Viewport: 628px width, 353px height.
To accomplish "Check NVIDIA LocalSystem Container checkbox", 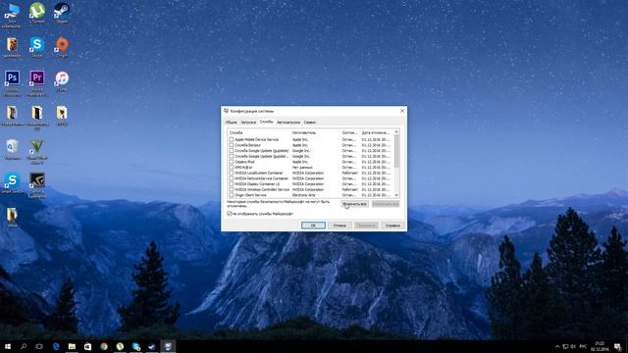I will coord(232,173).
